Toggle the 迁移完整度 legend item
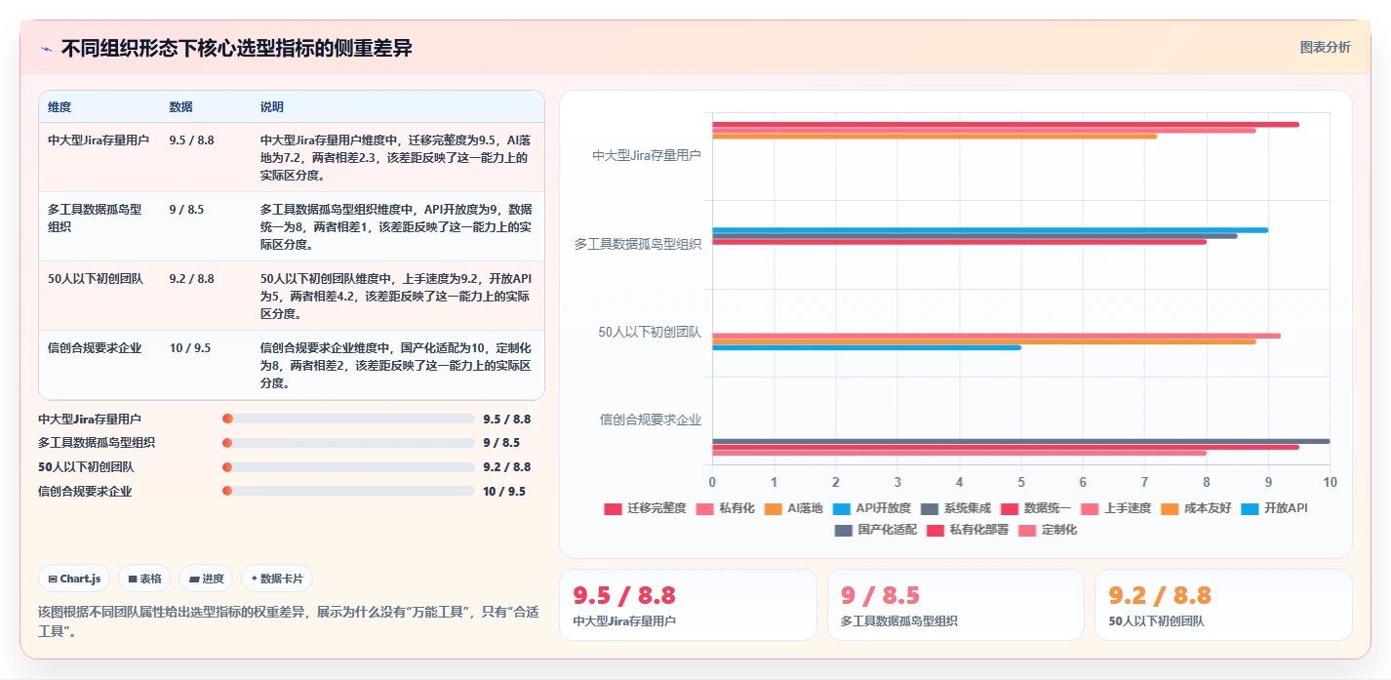This screenshot has width=1391, height=680. tap(645, 508)
